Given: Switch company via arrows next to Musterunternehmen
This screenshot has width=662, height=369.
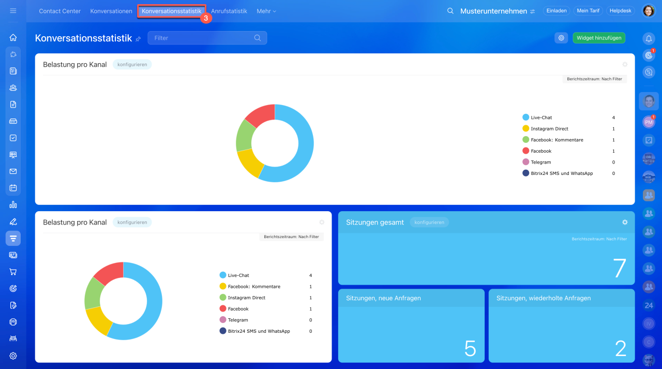Looking at the screenshot, I should click(x=532, y=11).
